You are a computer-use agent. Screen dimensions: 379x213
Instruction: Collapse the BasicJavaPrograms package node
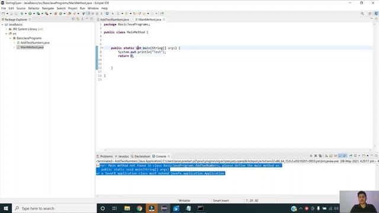click(x=11, y=38)
